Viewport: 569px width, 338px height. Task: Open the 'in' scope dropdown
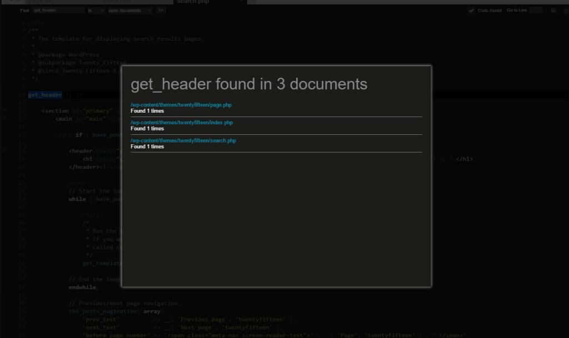[96, 11]
